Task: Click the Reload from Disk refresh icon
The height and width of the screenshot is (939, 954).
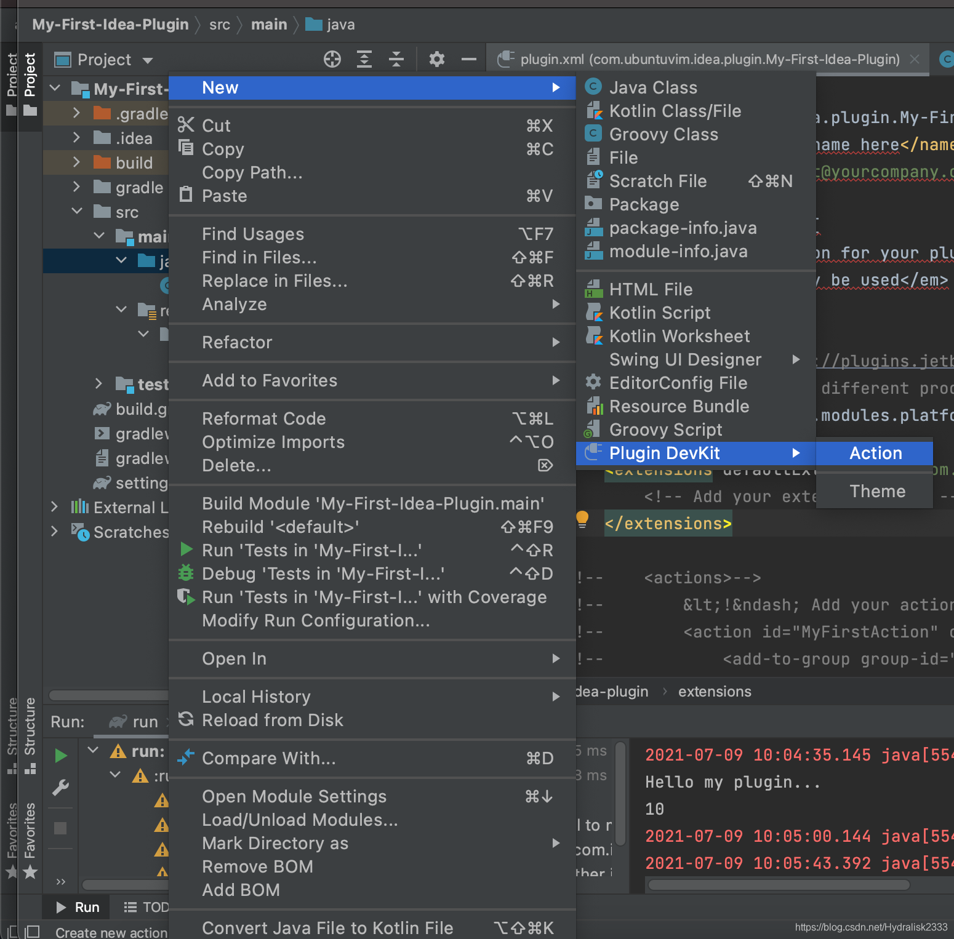Action: (186, 719)
